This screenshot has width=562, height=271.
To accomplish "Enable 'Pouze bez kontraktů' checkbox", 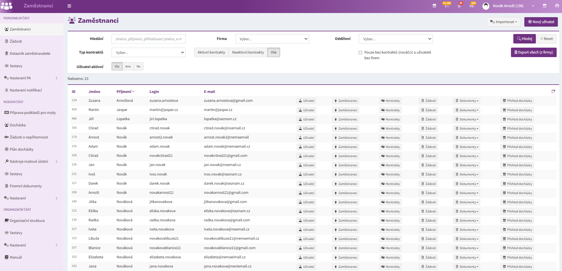I will (x=360, y=52).
